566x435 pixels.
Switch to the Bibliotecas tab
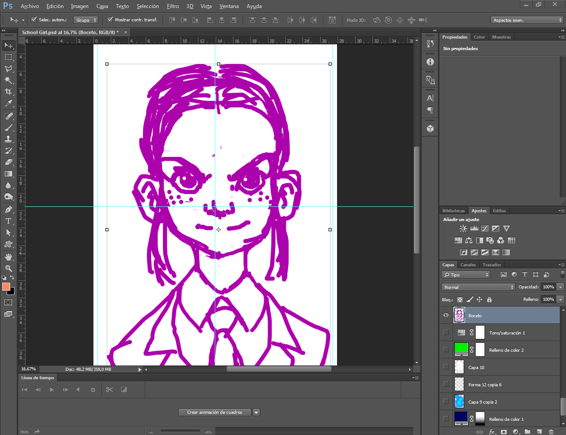click(454, 211)
